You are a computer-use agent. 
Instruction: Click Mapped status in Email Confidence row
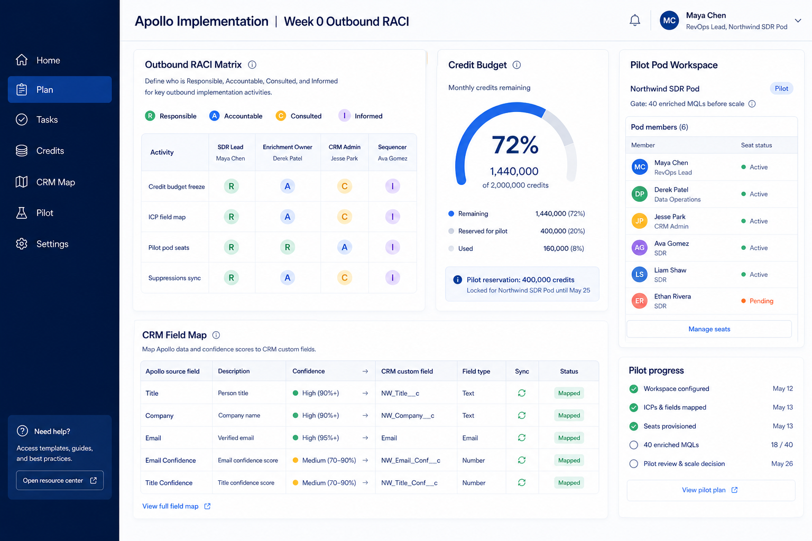point(569,460)
